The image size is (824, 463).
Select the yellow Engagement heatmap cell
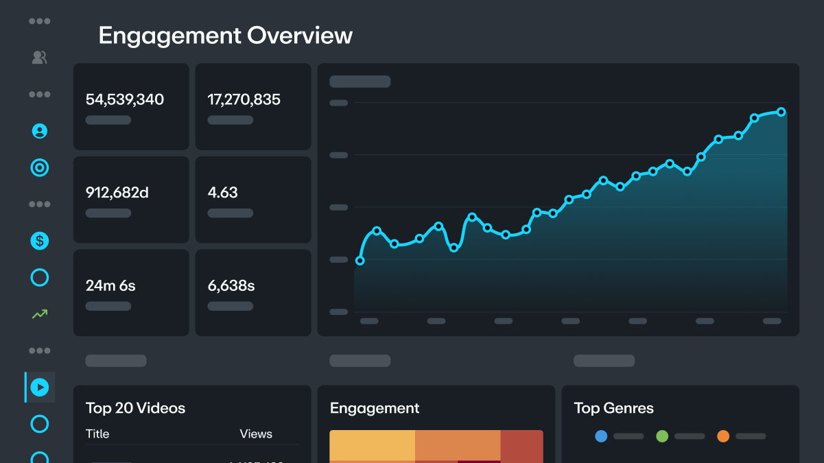point(373,445)
